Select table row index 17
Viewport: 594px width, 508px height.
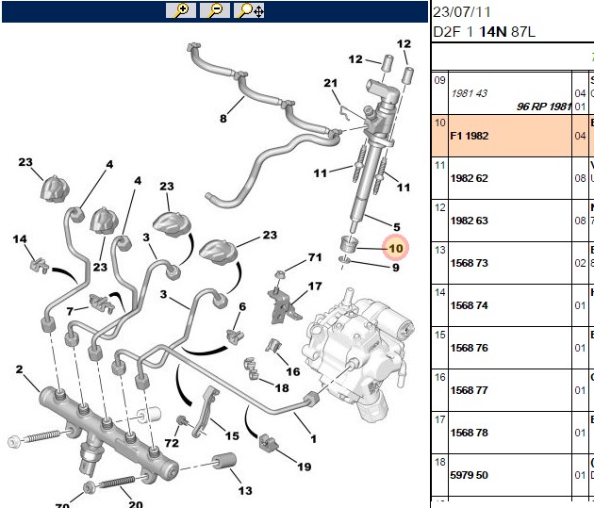[x=439, y=419]
